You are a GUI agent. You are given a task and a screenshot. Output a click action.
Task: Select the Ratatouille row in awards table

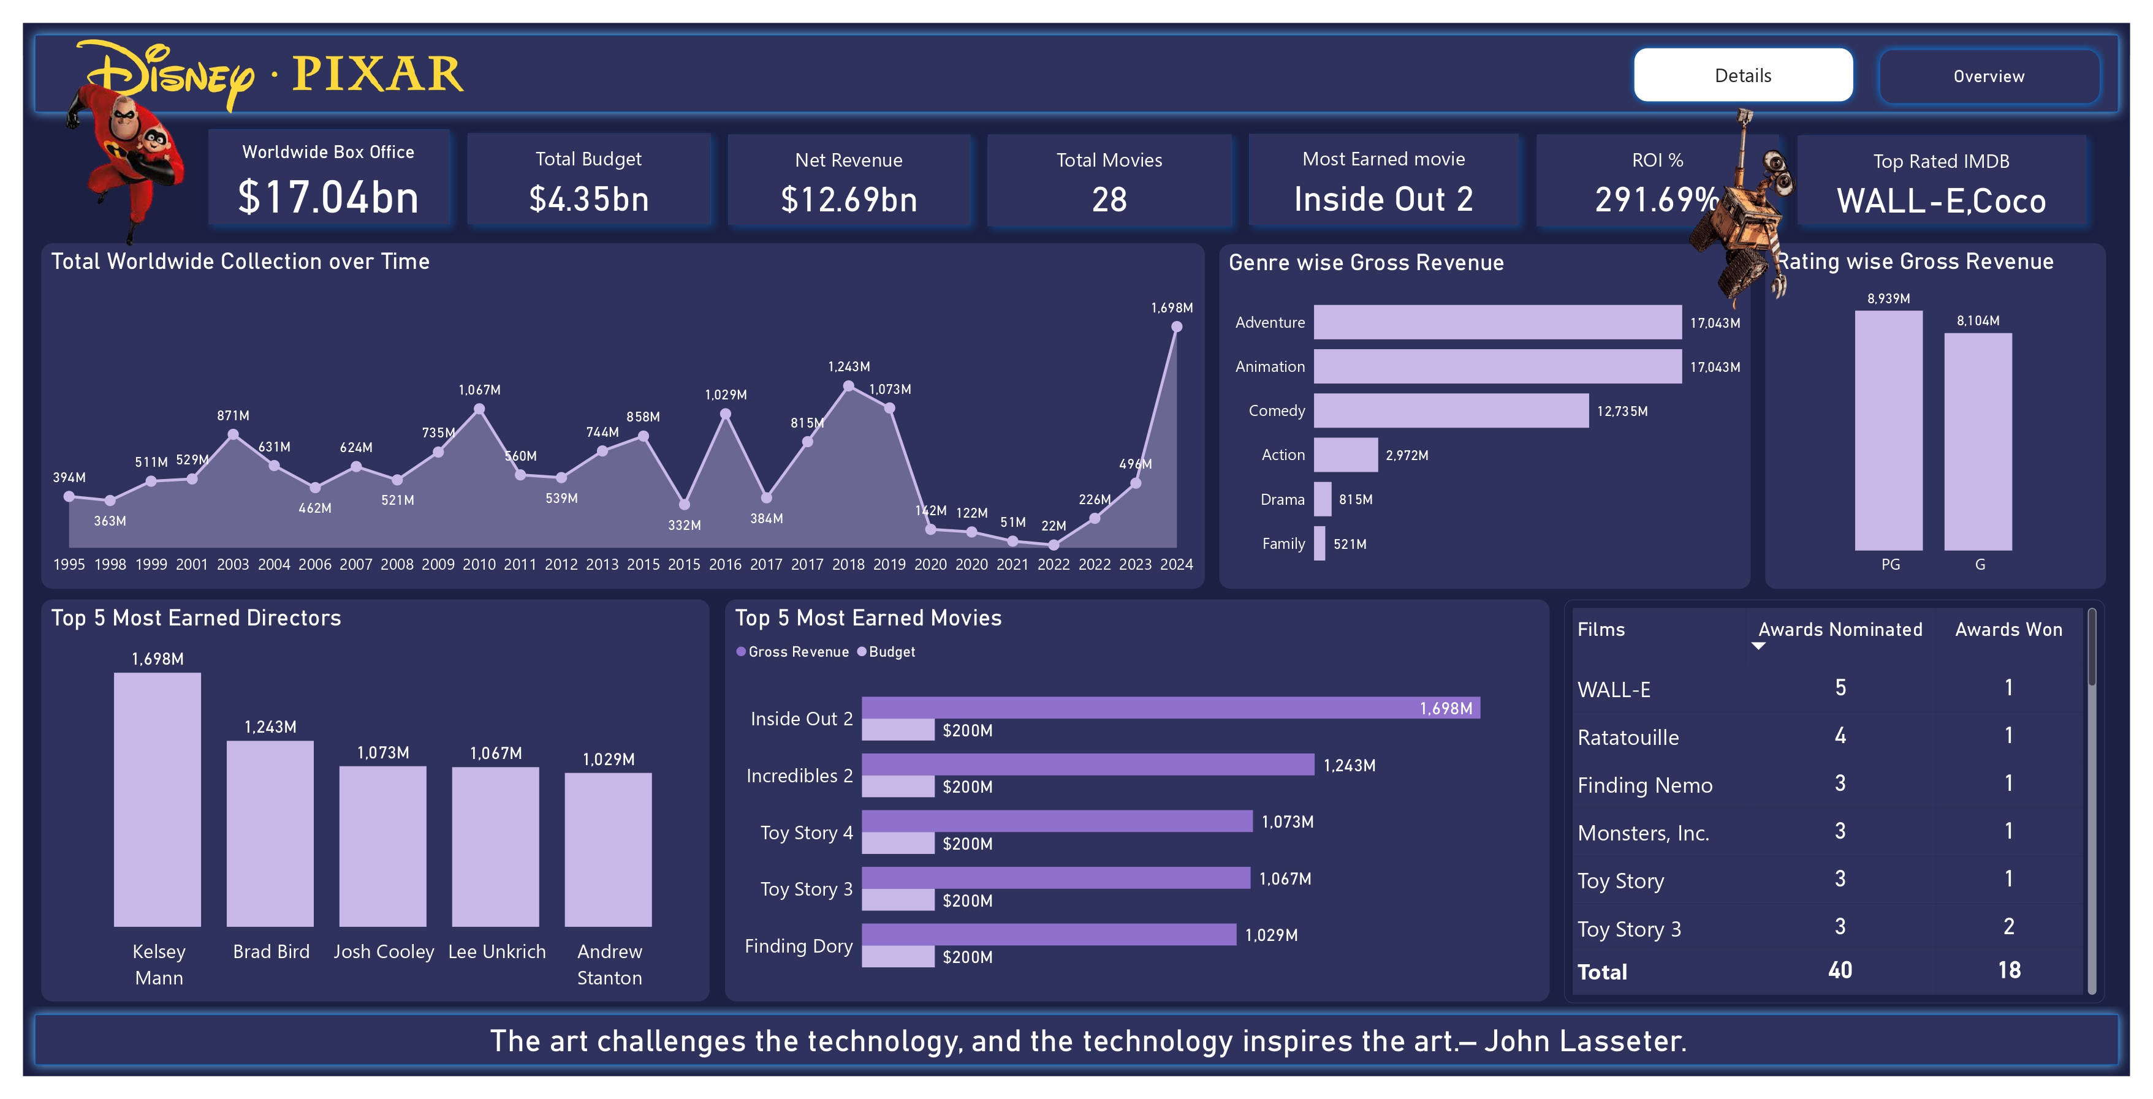point(1827,736)
